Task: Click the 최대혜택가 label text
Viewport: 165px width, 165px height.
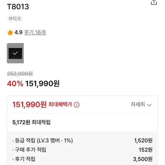Action: tap(60, 104)
